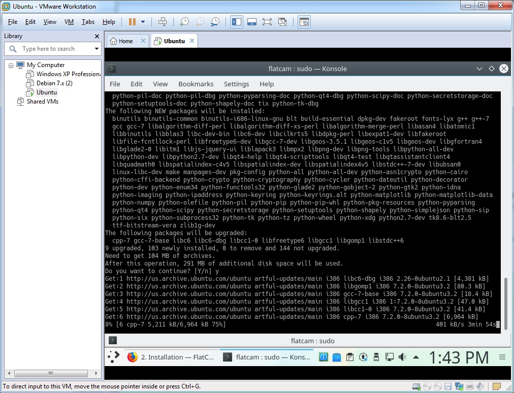Click the blue info tray icon

(x=323, y=357)
